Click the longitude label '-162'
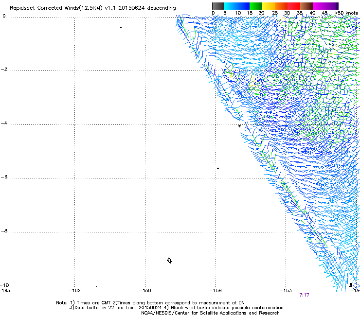360x316 pixels. [x=74, y=291]
